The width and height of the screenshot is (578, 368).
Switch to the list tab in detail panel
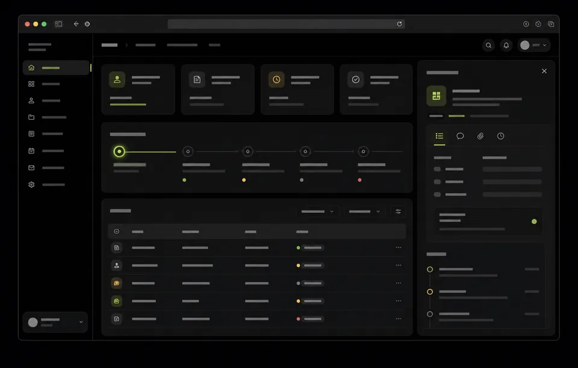[440, 136]
